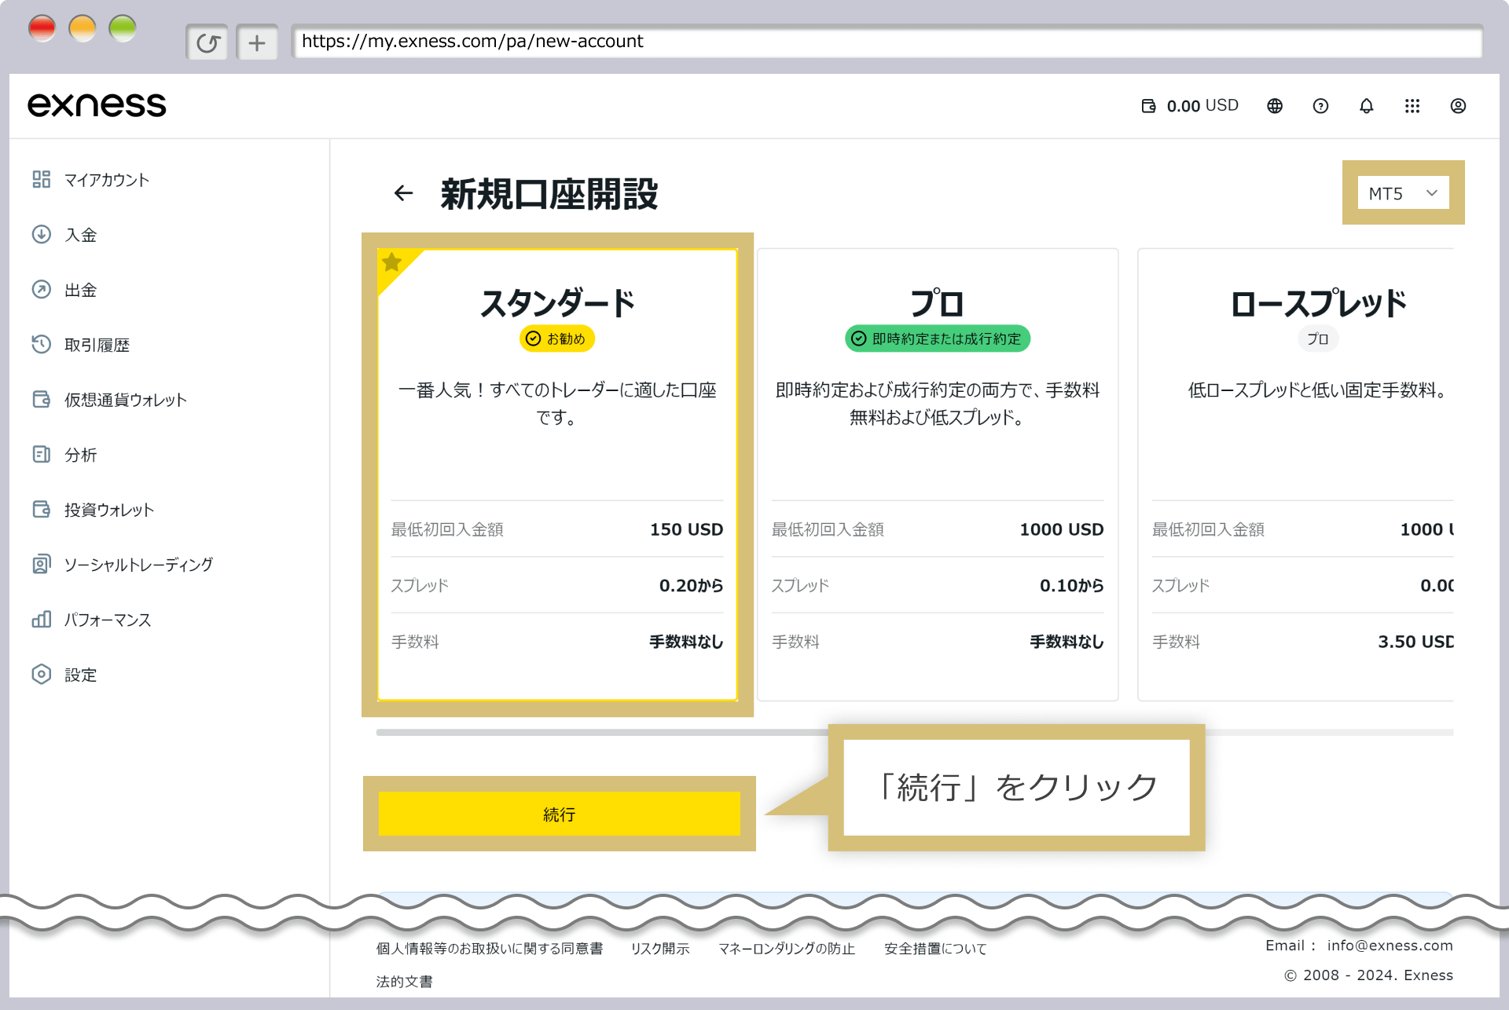This screenshot has width=1509, height=1010.
Task: Click the 新規口座開設 page heading
Action: [549, 194]
